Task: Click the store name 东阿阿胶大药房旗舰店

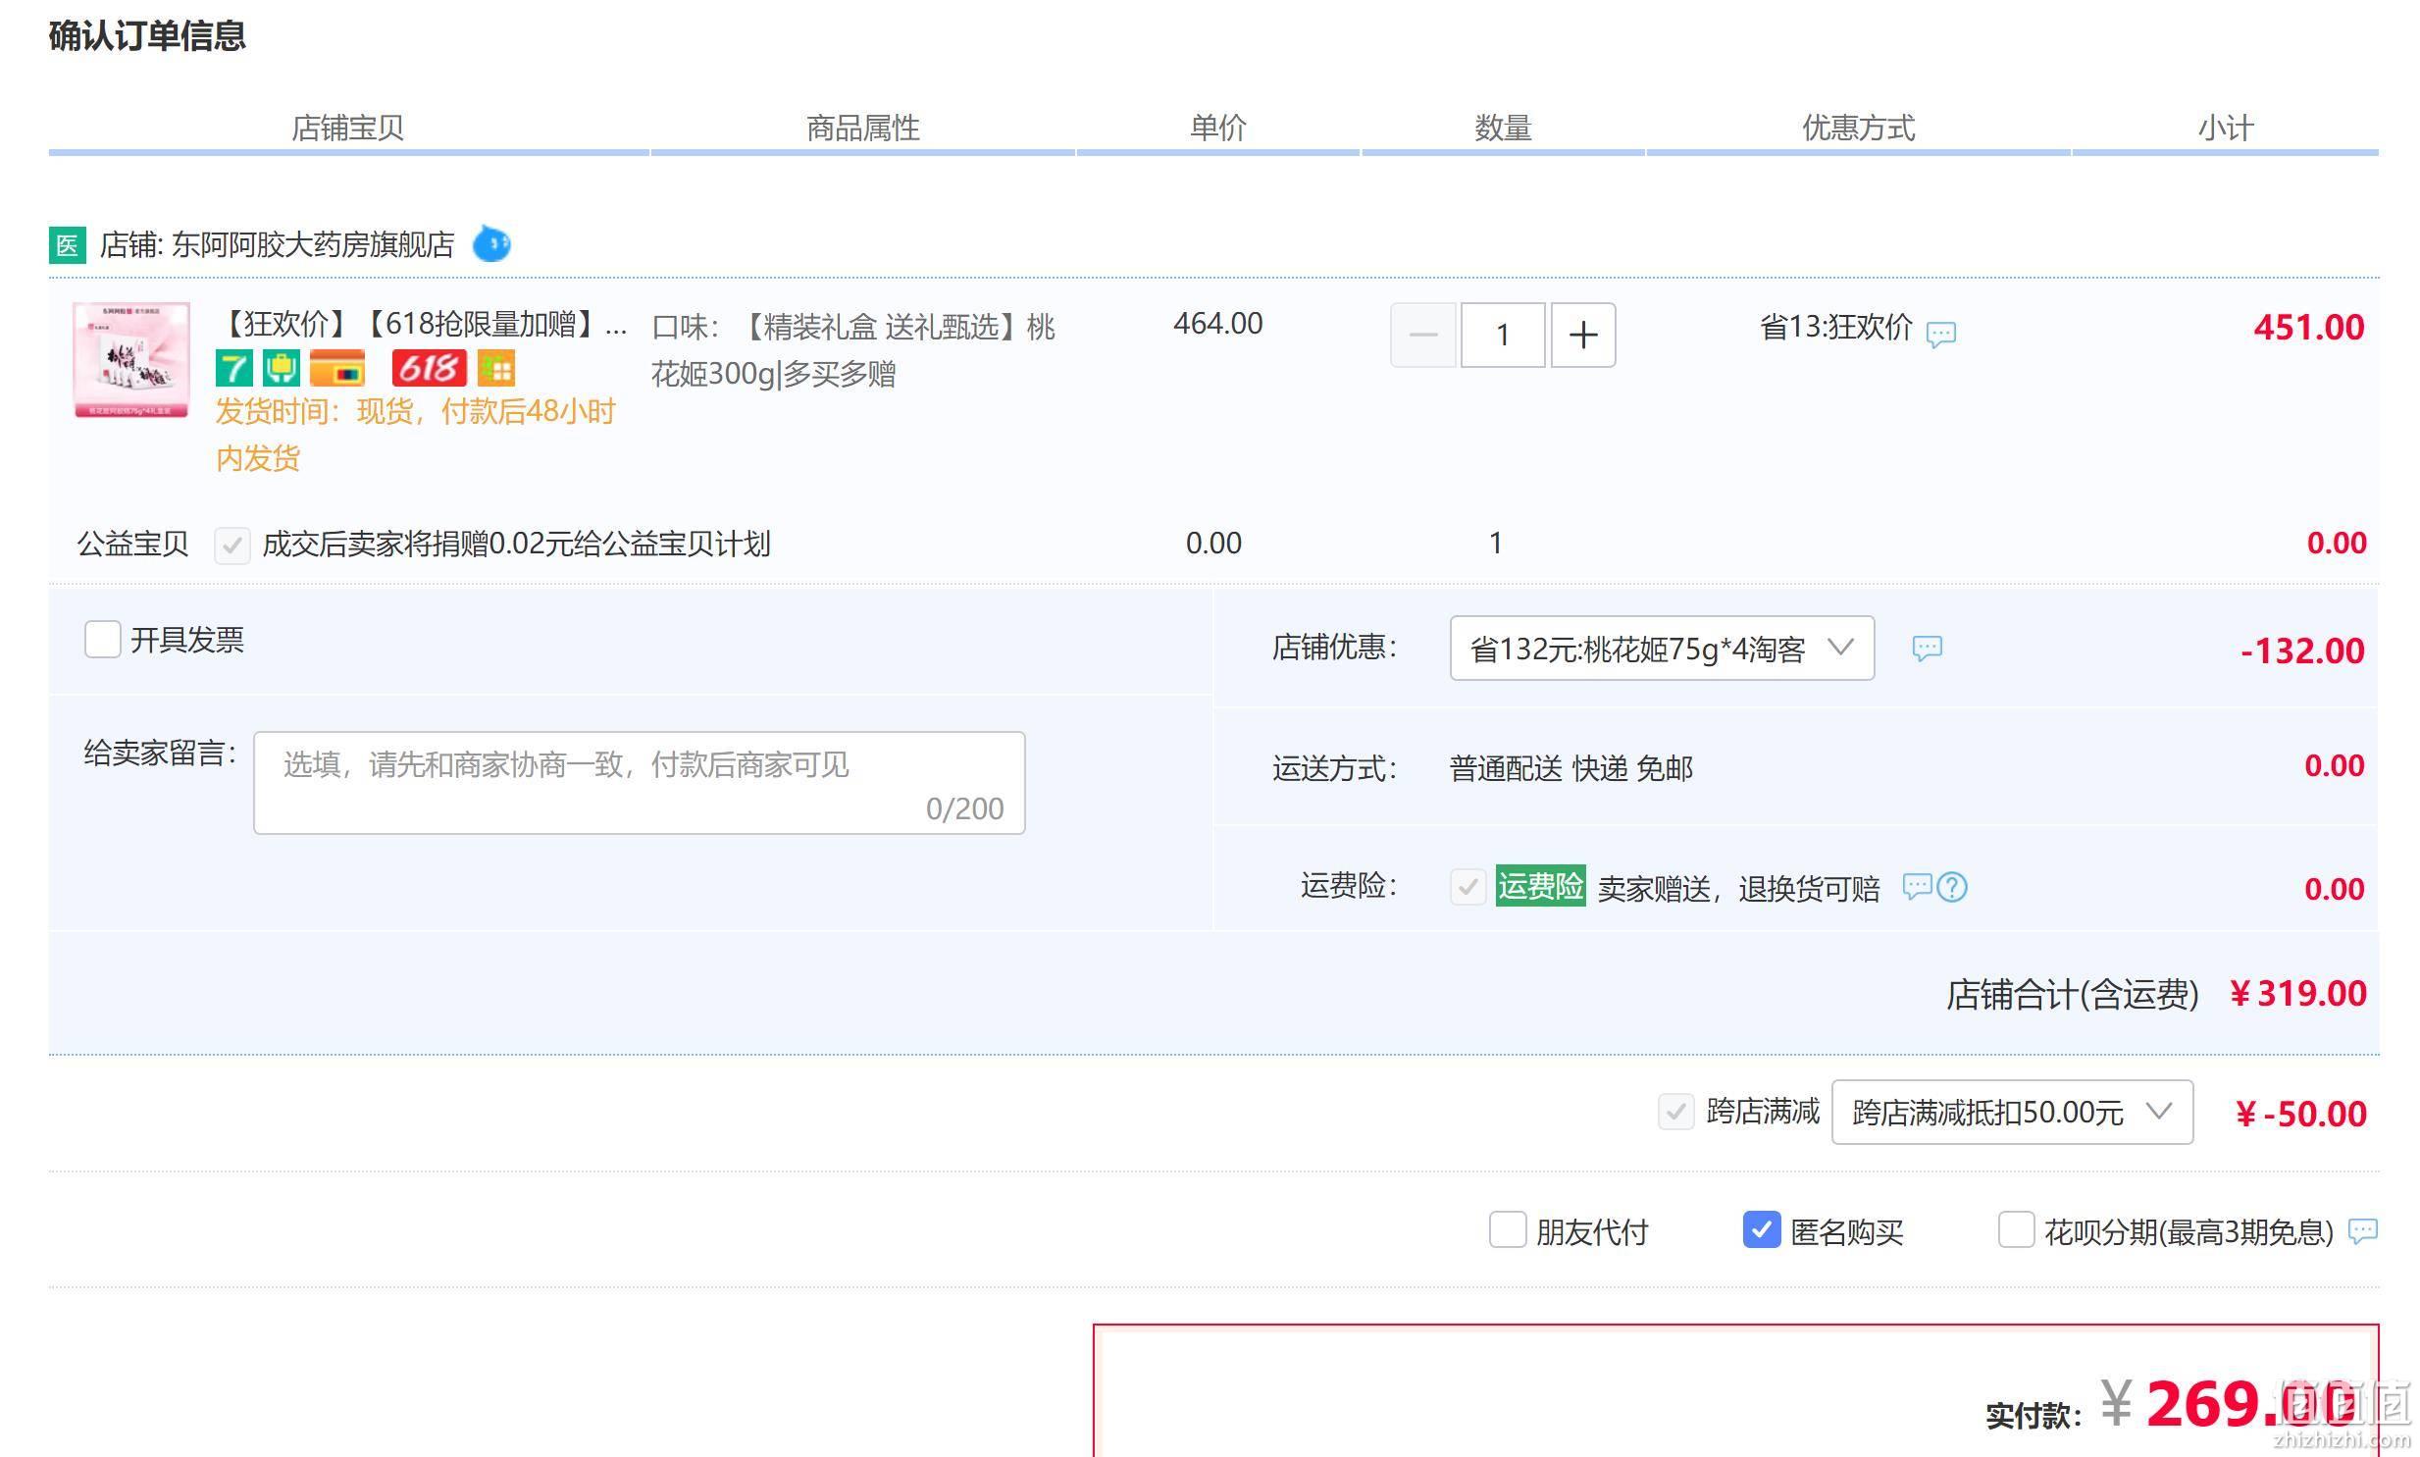Action: point(313,244)
